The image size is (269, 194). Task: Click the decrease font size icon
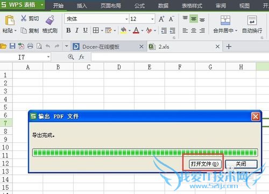click(x=171, y=19)
